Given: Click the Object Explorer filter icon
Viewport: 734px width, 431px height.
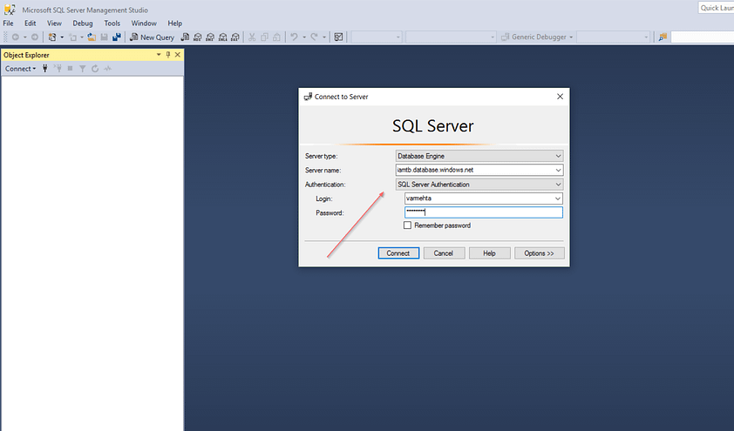Looking at the screenshot, I should pyautogui.click(x=83, y=68).
